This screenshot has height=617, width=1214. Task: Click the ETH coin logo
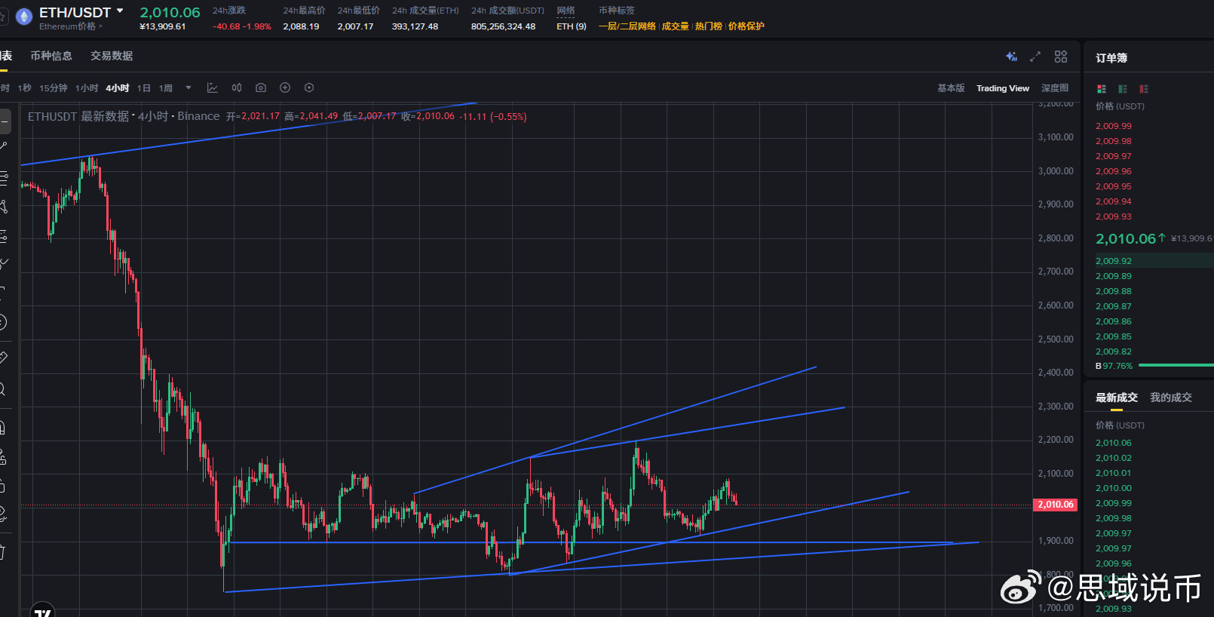(24, 17)
